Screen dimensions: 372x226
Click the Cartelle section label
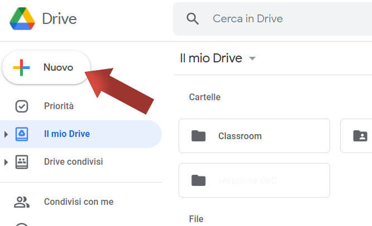pyautogui.click(x=205, y=97)
